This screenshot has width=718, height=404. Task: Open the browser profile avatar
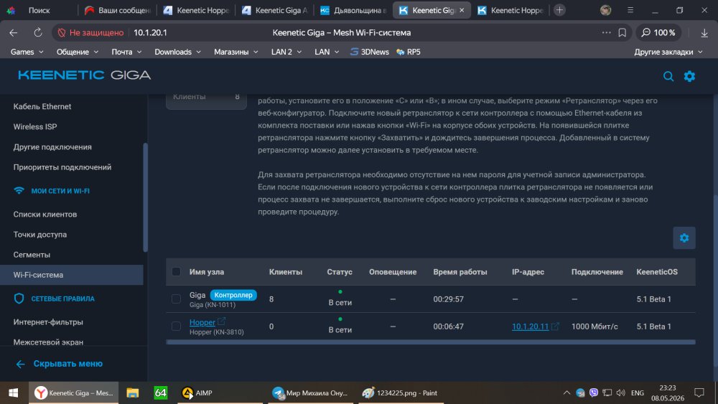(x=605, y=10)
